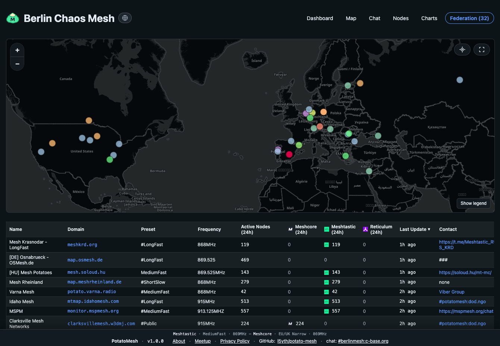The height and width of the screenshot is (346, 500).
Task: Sort table by Last Update column
Action: click(x=415, y=229)
